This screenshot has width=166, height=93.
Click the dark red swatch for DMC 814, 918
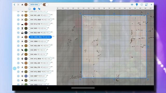tap(26, 24)
